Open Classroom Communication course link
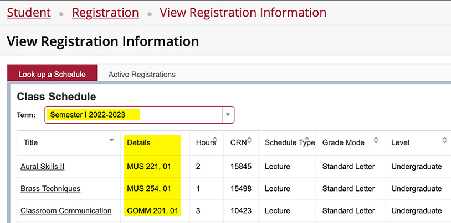 pyautogui.click(x=66, y=211)
